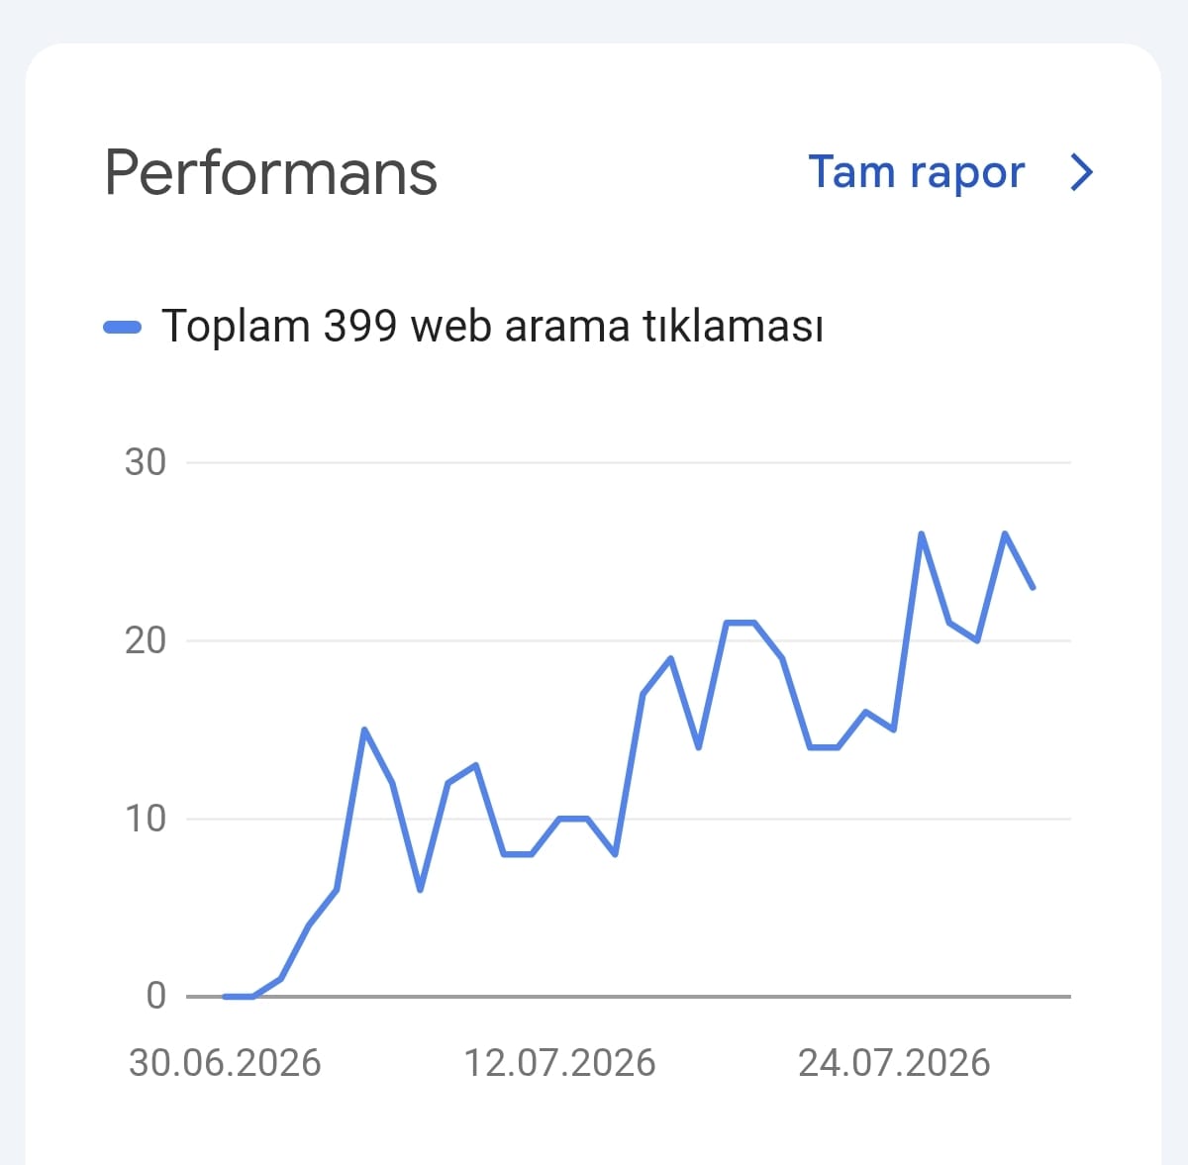This screenshot has width=1188, height=1165.
Task: Click the first chart peak at 15 clicks
Action: click(x=364, y=730)
